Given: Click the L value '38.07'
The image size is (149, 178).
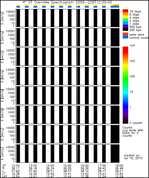Looking at the screenshot, I should point(67,171).
